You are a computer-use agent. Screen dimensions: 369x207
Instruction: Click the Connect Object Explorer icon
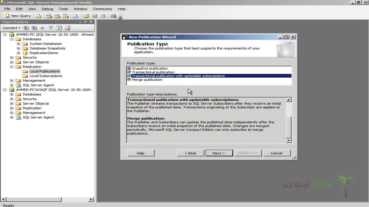point(26,28)
